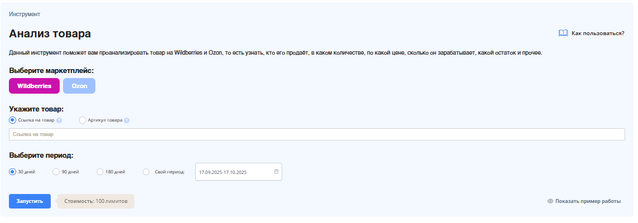The width and height of the screenshot is (638, 223).
Task: Switch to the Wildberries marketplace
Action: 34,86
